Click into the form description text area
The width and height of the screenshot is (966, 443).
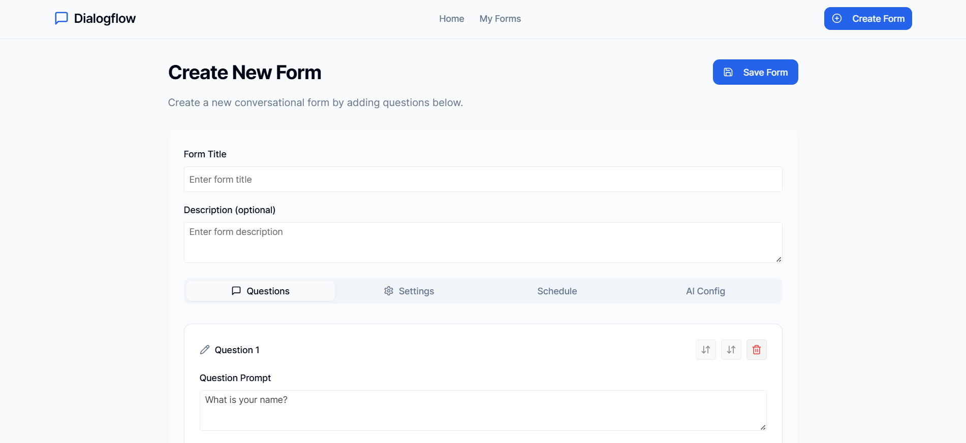point(483,242)
